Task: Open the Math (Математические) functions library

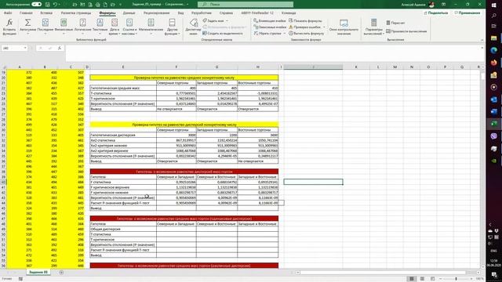Action: (x=151, y=27)
